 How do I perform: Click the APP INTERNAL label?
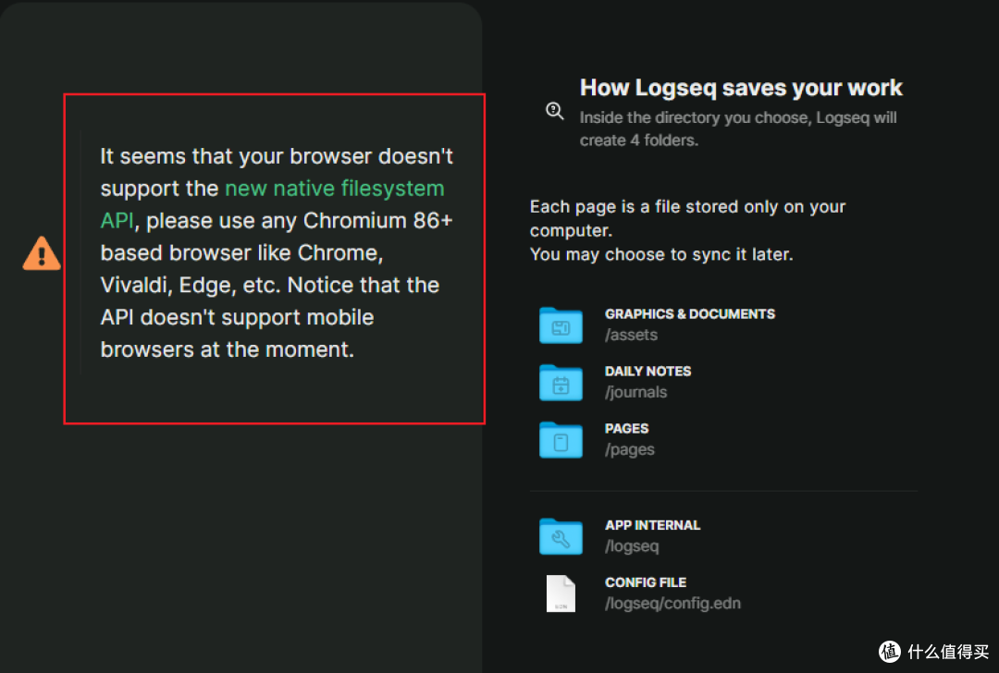point(652,525)
